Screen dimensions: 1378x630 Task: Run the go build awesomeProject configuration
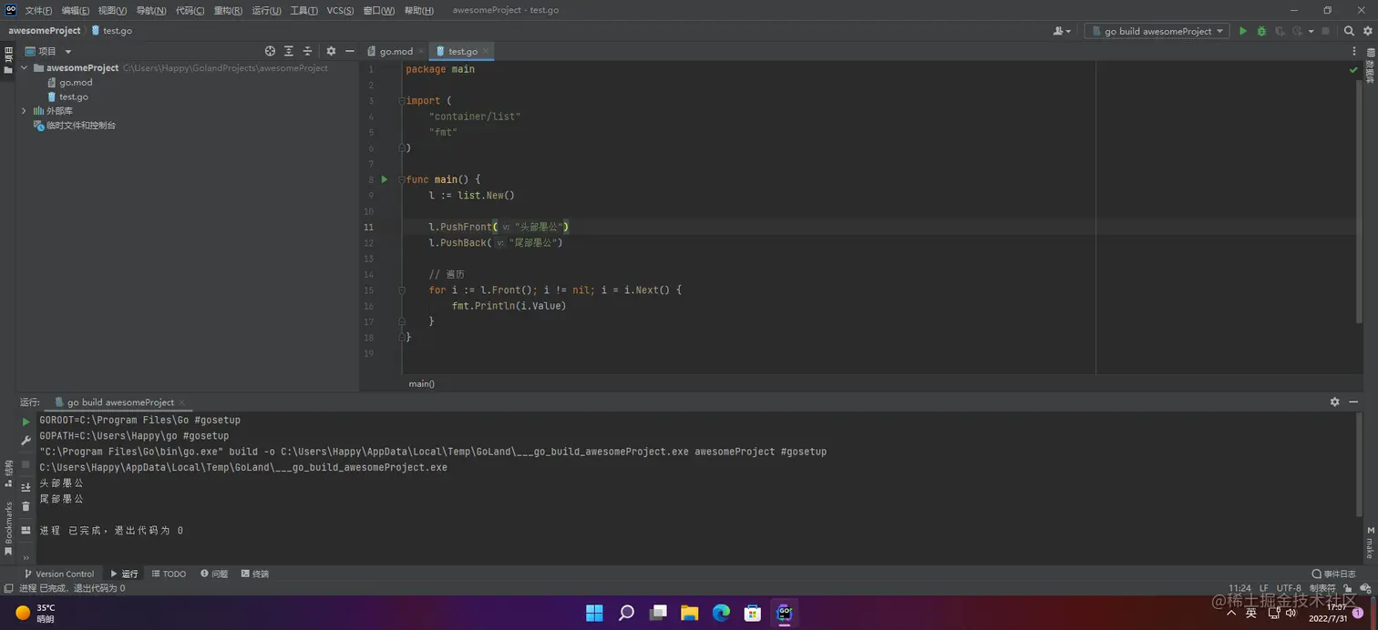[x=1242, y=31]
